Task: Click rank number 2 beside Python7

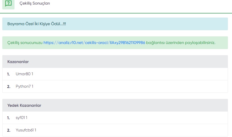Action: pos(9,87)
